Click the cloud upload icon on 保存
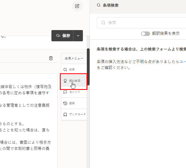Viewport: 186px width, 168px height. (58, 36)
